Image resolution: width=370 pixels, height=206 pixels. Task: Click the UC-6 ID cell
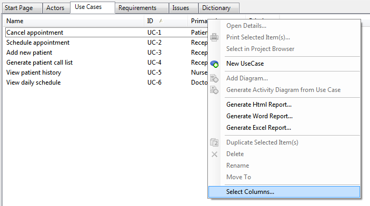pos(154,83)
